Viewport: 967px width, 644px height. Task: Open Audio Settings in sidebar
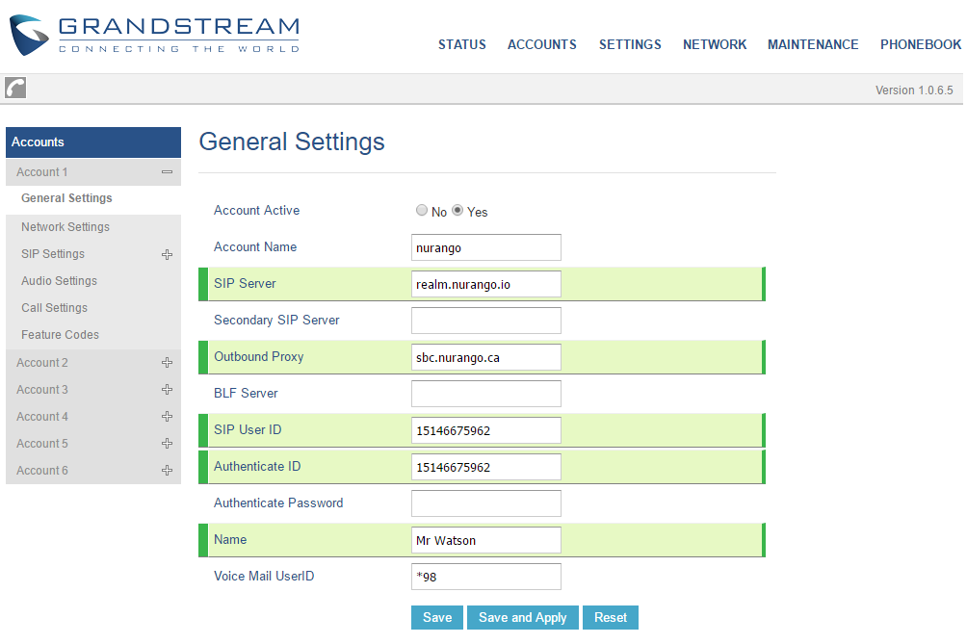pyautogui.click(x=59, y=280)
